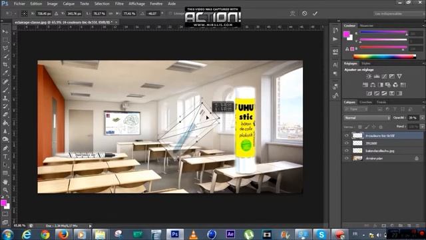Screen dimensions: 426x240
Task: Open the Filtre menu
Action: [x=119, y=4]
